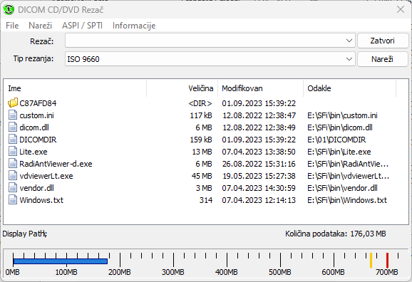
Task: Click the custom.ini file icon
Action: (x=13, y=115)
